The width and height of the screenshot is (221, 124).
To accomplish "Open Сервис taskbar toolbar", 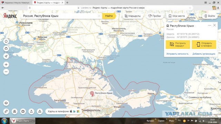I will (161, 121).
